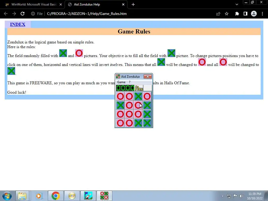Click the X picture after 'randomly filled with'
This screenshot has width=268, height=201.
coord(63,53)
